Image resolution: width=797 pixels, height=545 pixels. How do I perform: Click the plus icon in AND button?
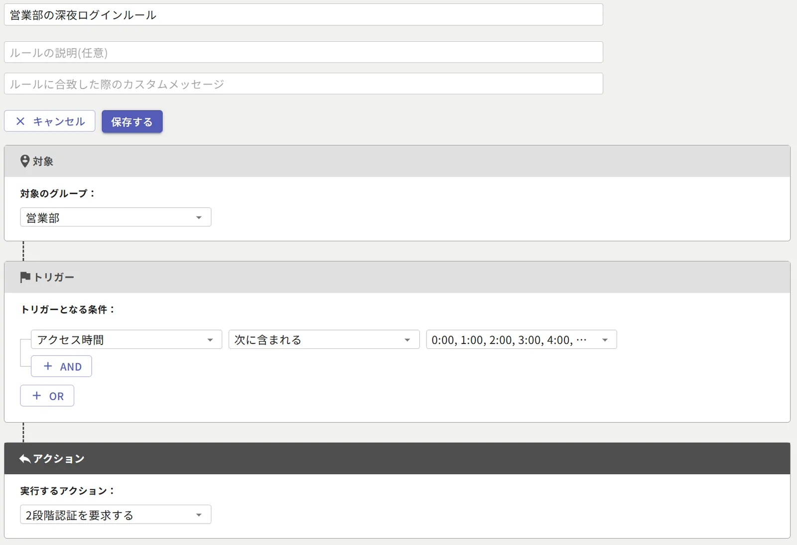point(48,366)
